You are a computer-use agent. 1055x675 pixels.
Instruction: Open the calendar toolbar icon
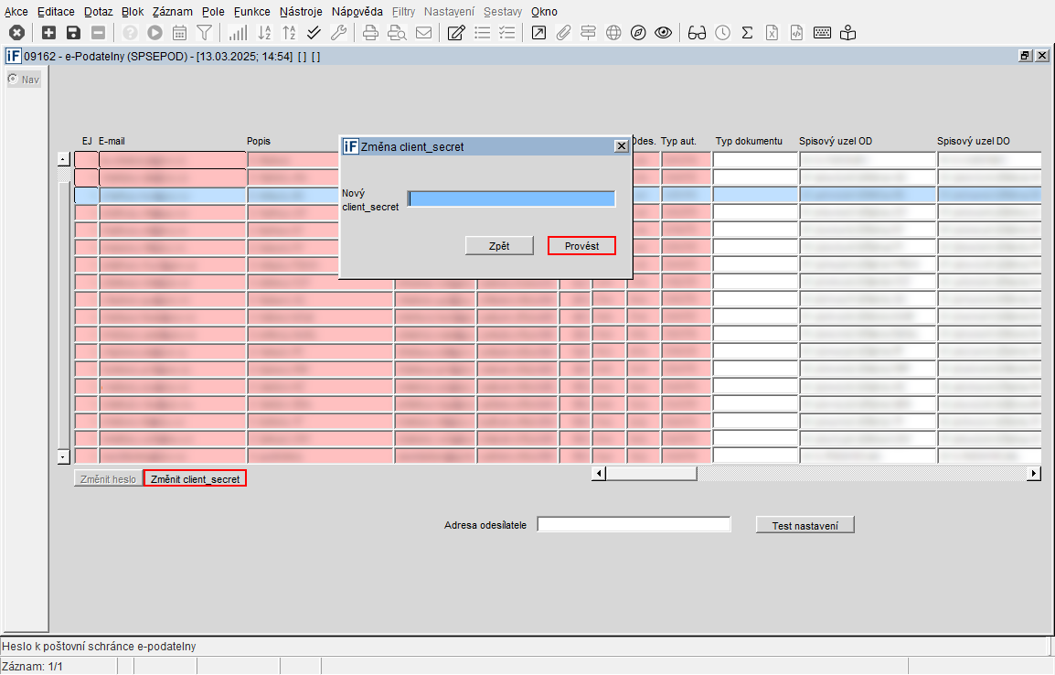click(180, 32)
